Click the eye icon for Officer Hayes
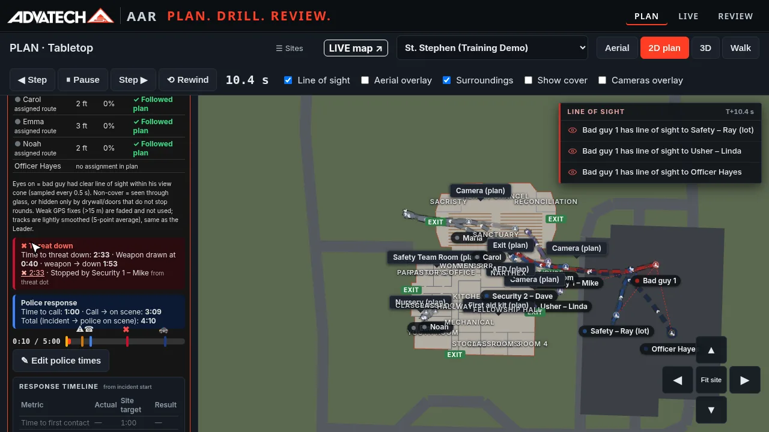The image size is (769, 432). (x=573, y=172)
